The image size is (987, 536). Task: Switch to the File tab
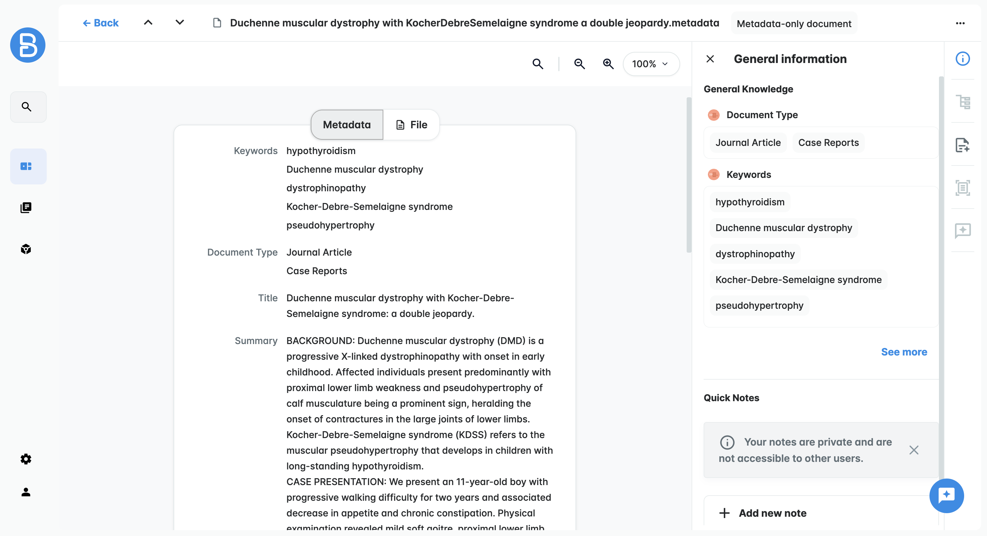click(x=411, y=125)
